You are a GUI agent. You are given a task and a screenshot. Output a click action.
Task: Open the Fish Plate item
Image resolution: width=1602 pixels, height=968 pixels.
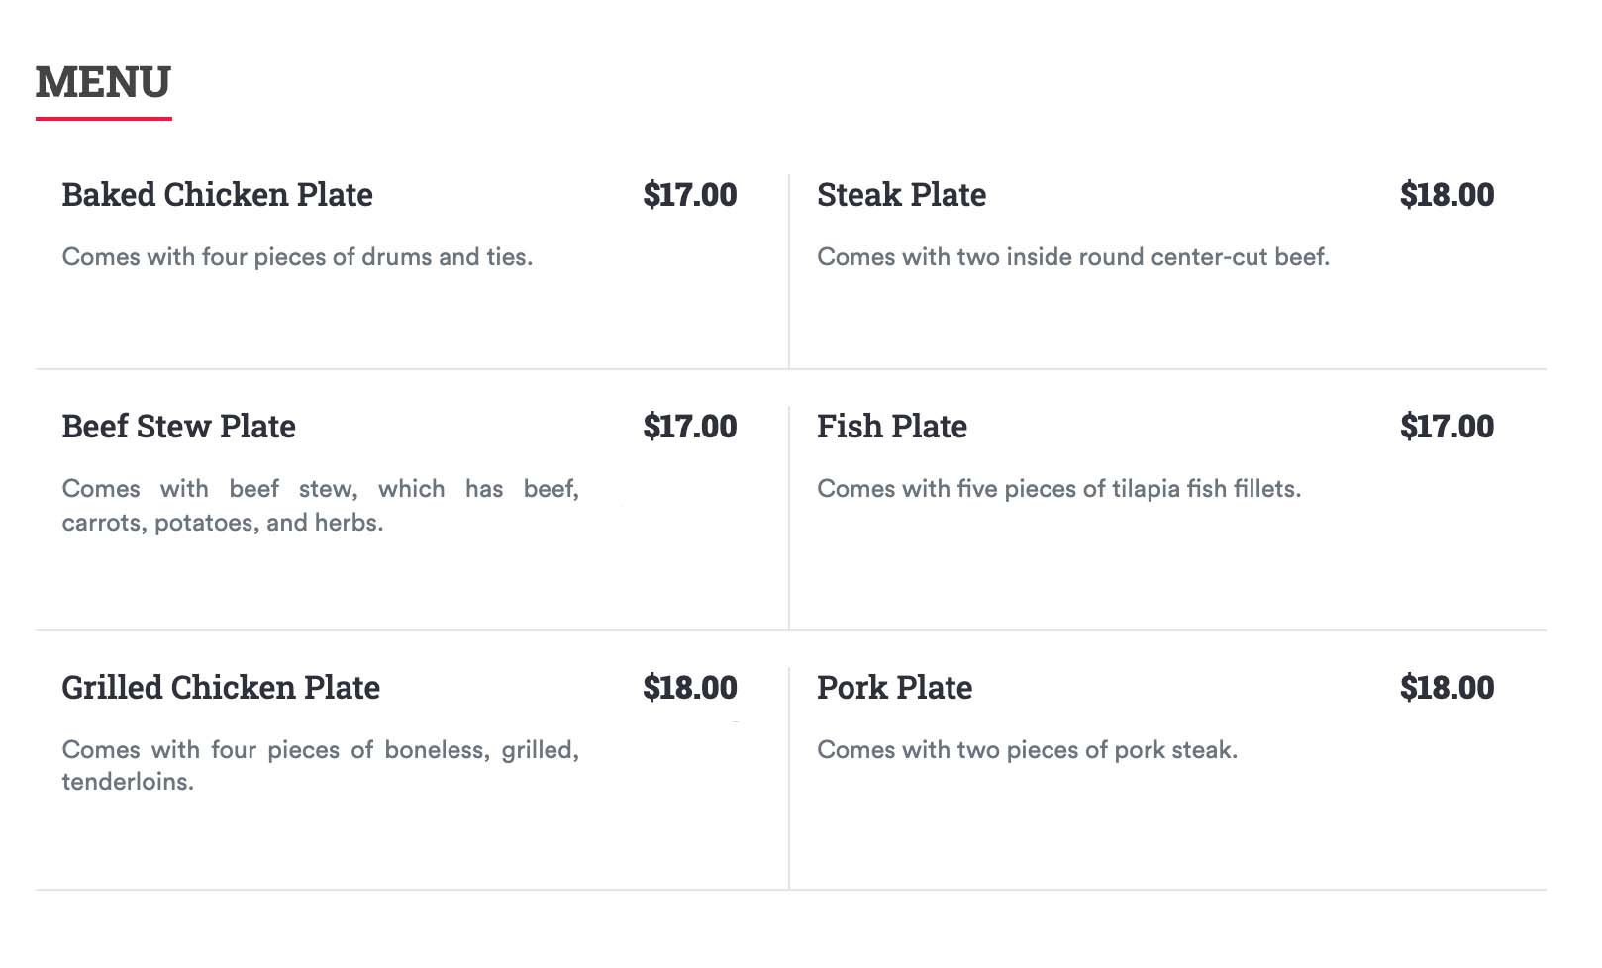point(891,427)
